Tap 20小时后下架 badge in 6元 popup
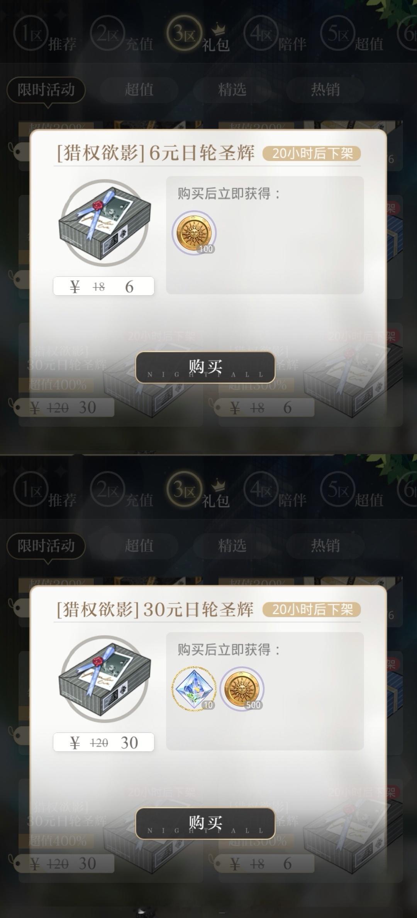This screenshot has width=417, height=918. [x=312, y=153]
